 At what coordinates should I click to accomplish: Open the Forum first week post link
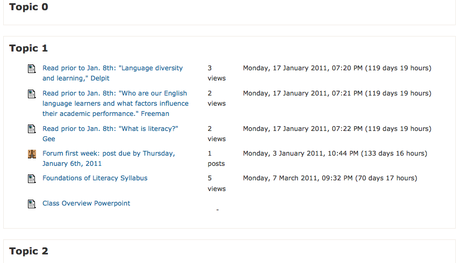[x=109, y=158]
